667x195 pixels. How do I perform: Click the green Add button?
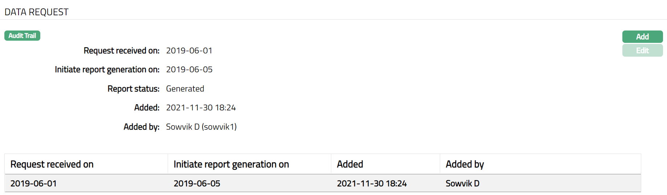642,37
